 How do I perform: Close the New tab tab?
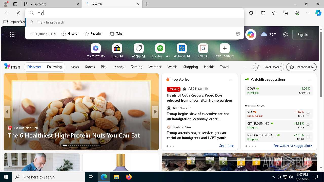coord(138,4)
